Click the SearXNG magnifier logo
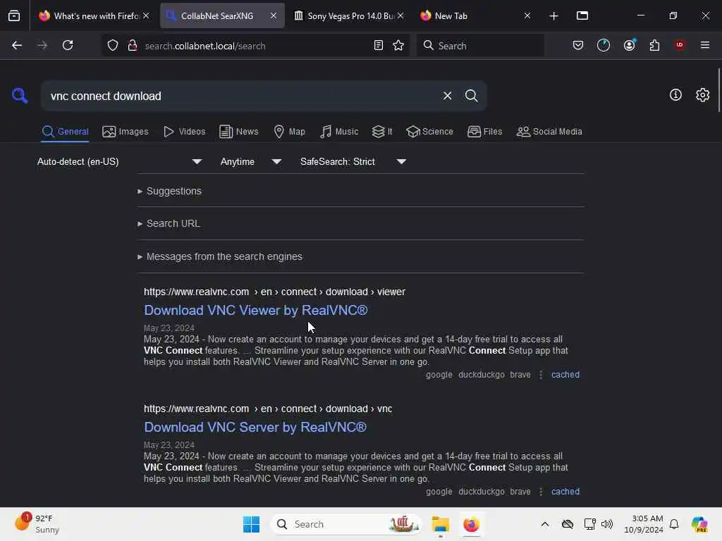 click(x=20, y=96)
